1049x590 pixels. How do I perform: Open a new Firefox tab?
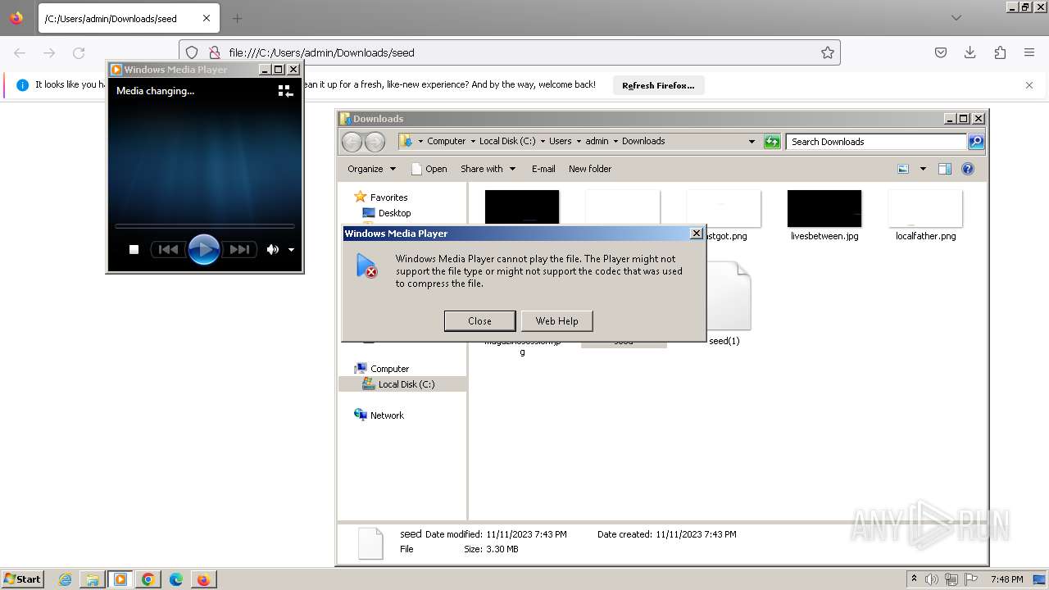click(x=237, y=18)
